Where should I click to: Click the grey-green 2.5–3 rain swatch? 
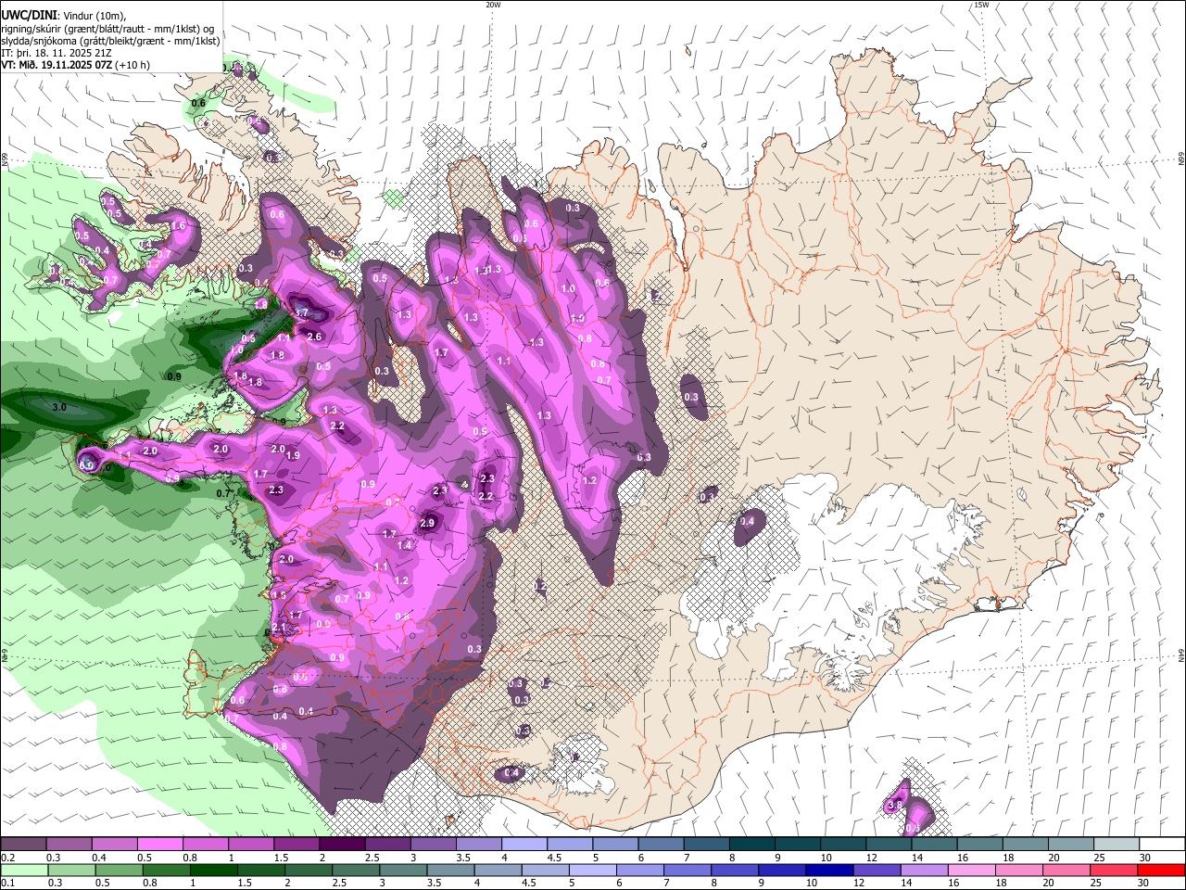coord(355,870)
